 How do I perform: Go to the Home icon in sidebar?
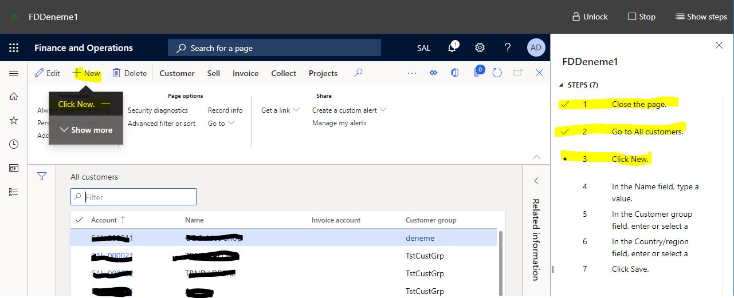14,97
